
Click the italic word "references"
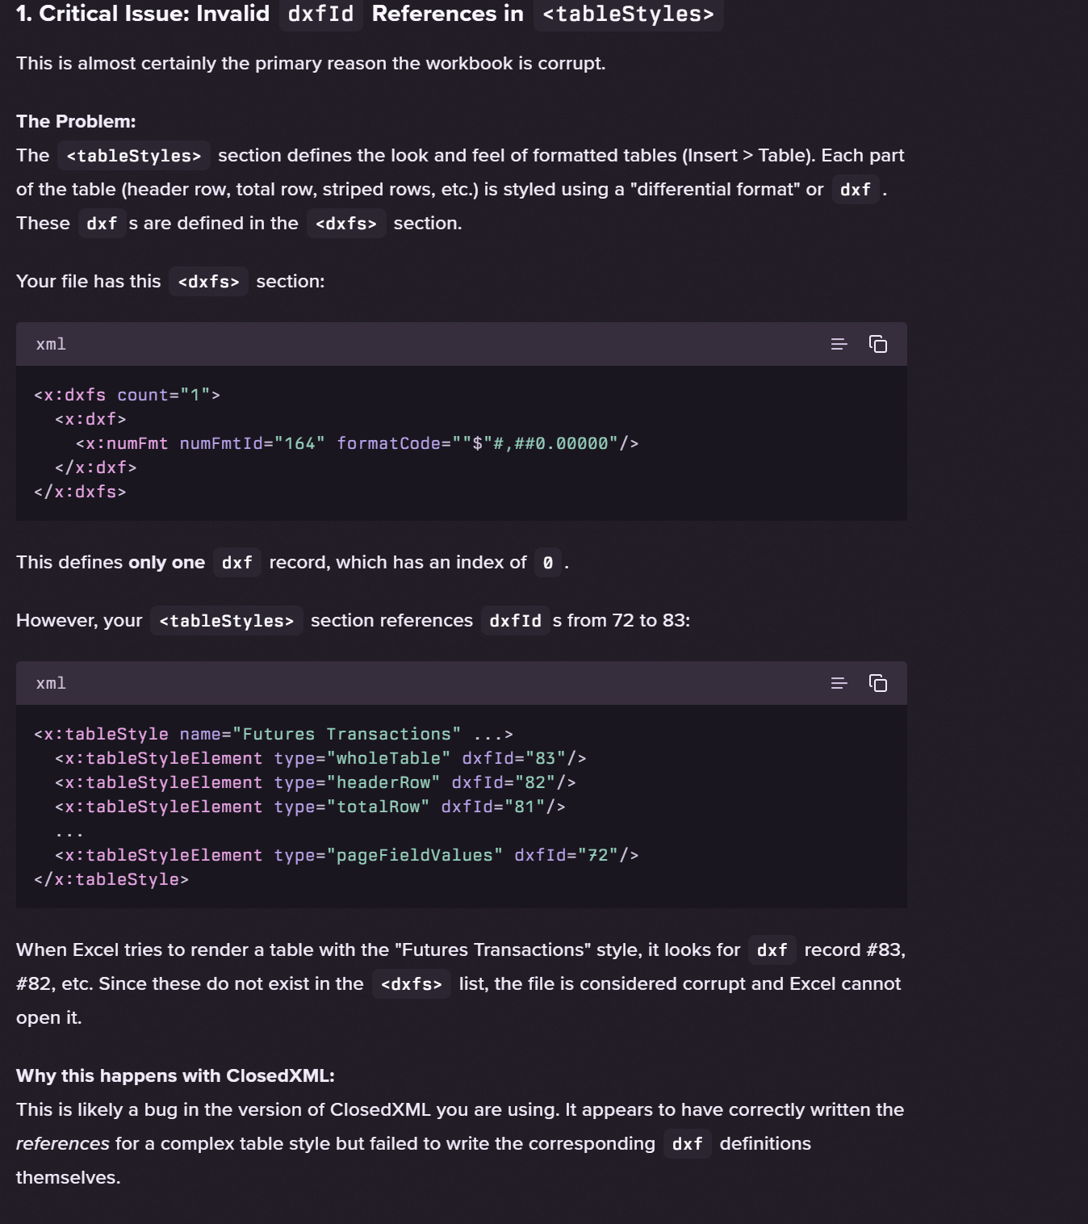click(62, 1143)
